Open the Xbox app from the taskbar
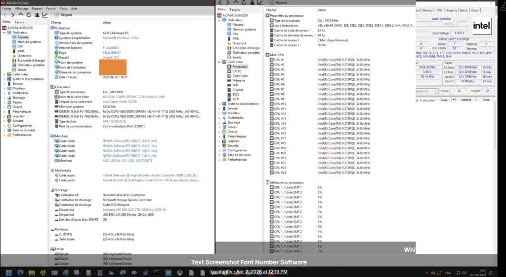The width and height of the screenshot is (506, 277). [x=180, y=272]
